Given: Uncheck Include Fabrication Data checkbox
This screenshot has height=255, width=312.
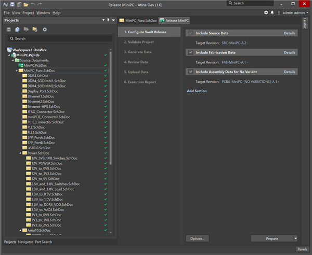Looking at the screenshot, I should pos(190,52).
